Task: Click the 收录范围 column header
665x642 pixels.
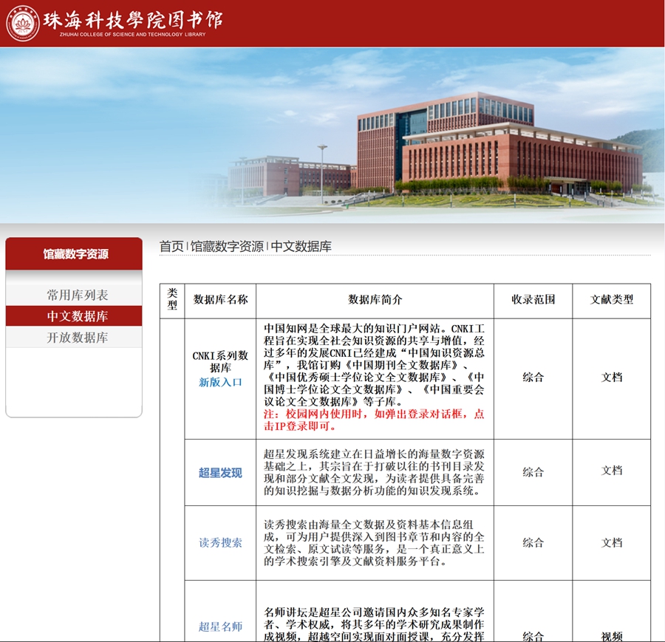Action: coord(533,300)
